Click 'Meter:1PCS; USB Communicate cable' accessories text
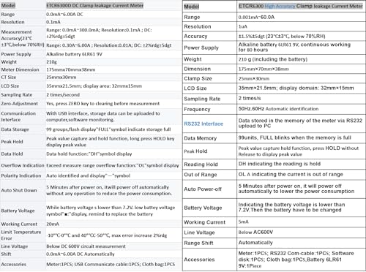This screenshot has height=272, width=366. click(111, 265)
